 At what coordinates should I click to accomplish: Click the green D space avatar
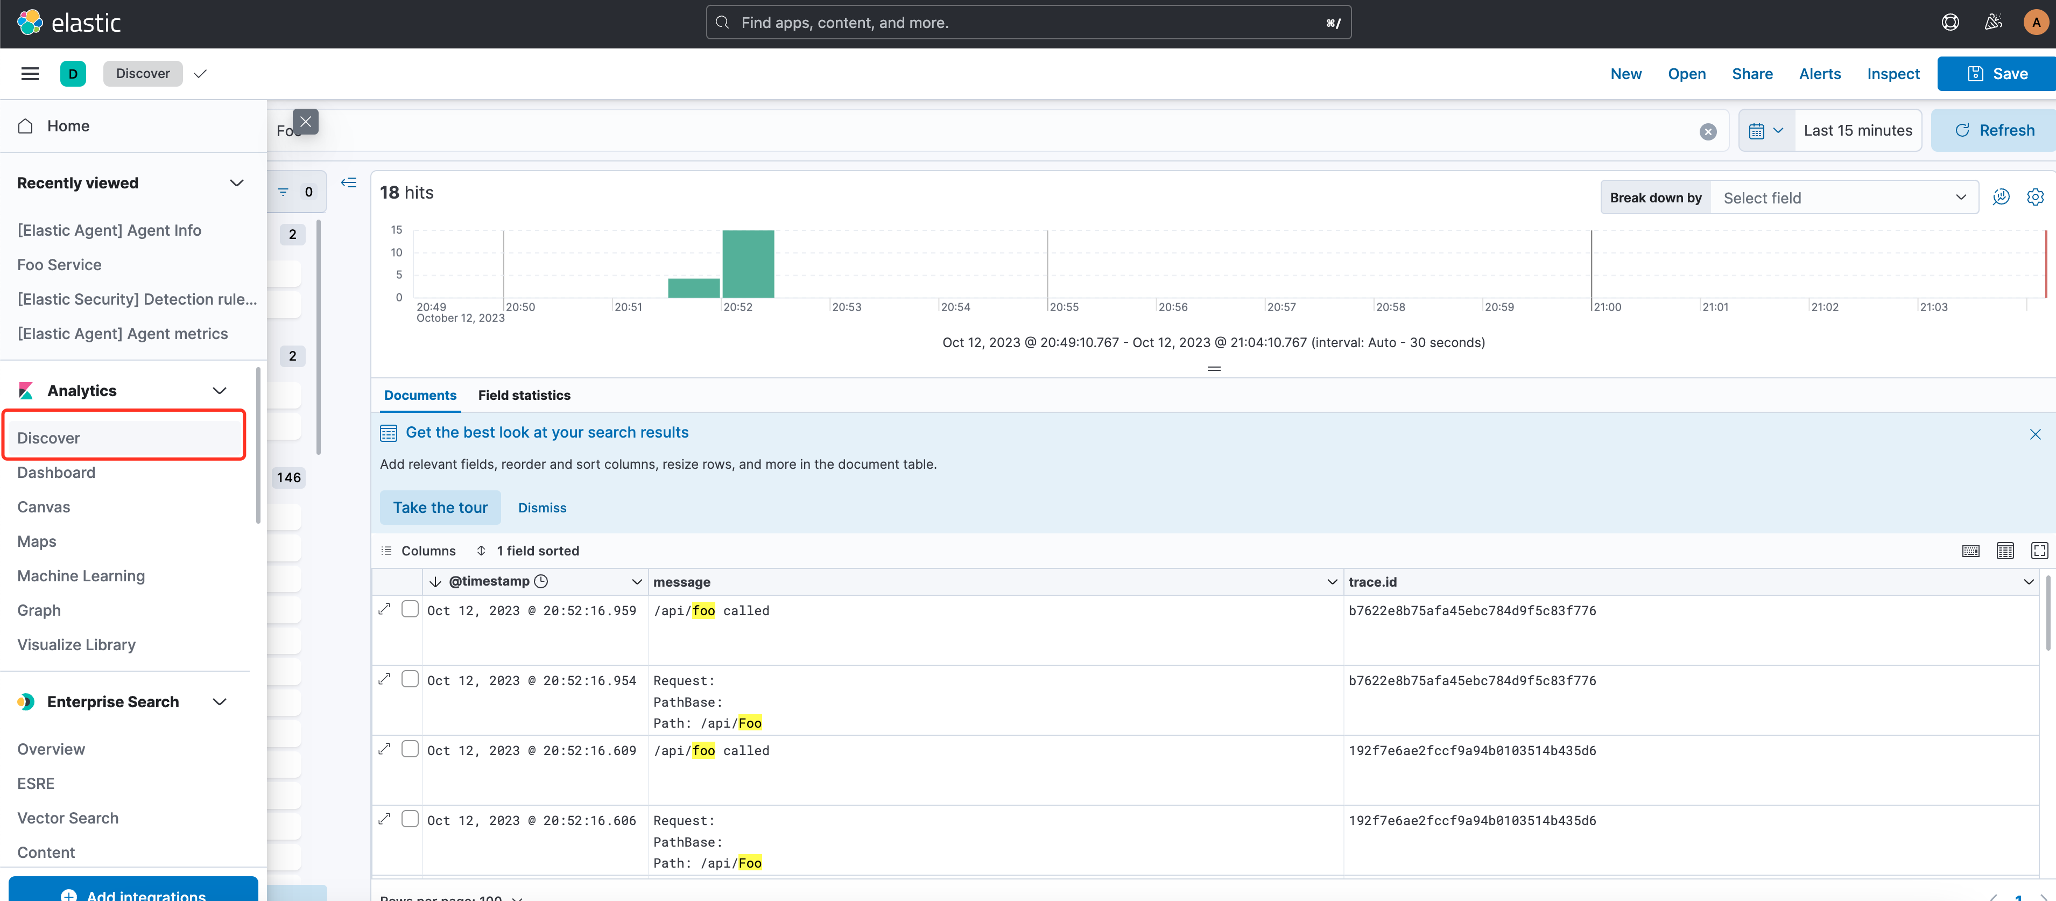(73, 73)
